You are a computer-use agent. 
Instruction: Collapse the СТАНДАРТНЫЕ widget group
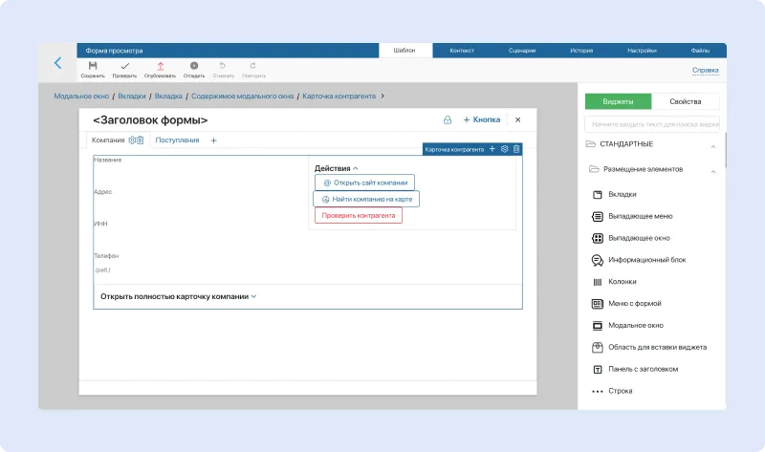point(713,145)
